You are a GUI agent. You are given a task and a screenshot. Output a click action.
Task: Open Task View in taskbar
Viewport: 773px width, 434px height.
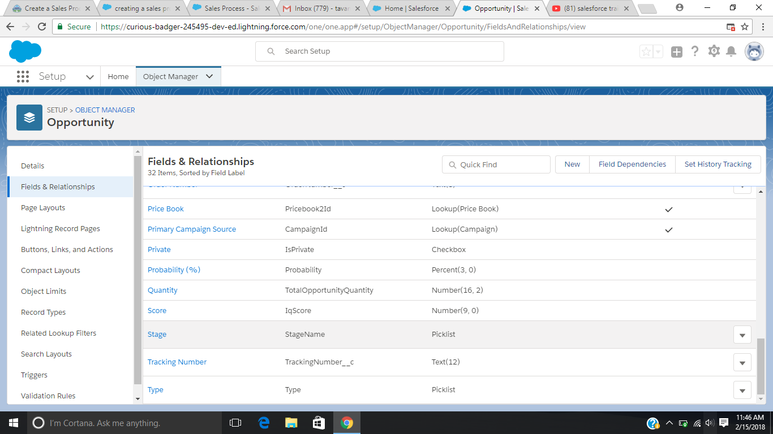tap(235, 423)
